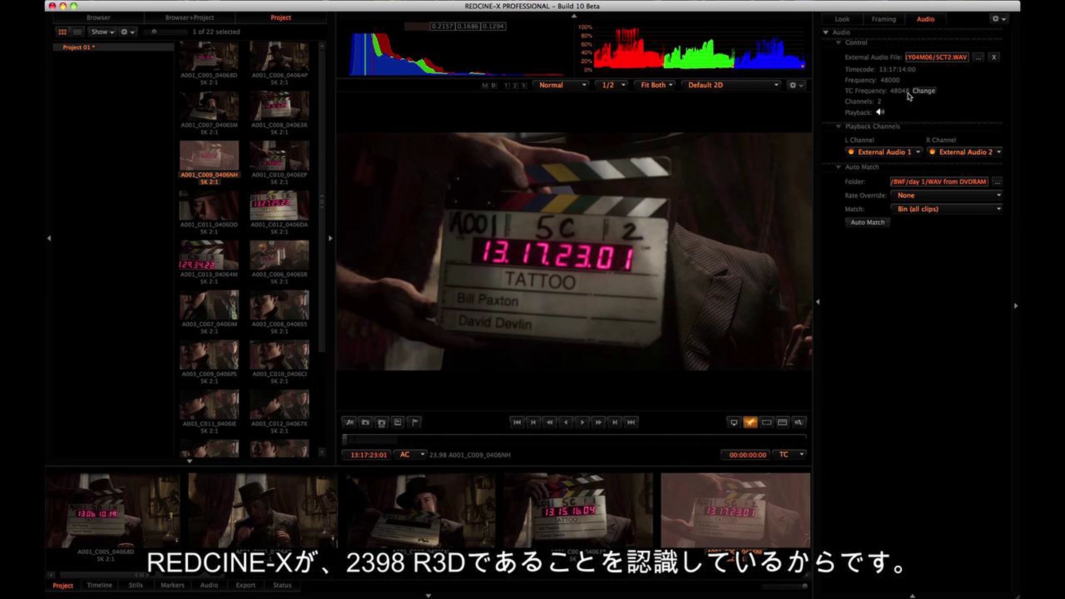Image resolution: width=1065 pixels, height=599 pixels.
Task: Remove external audio file with X
Action: click(x=994, y=57)
